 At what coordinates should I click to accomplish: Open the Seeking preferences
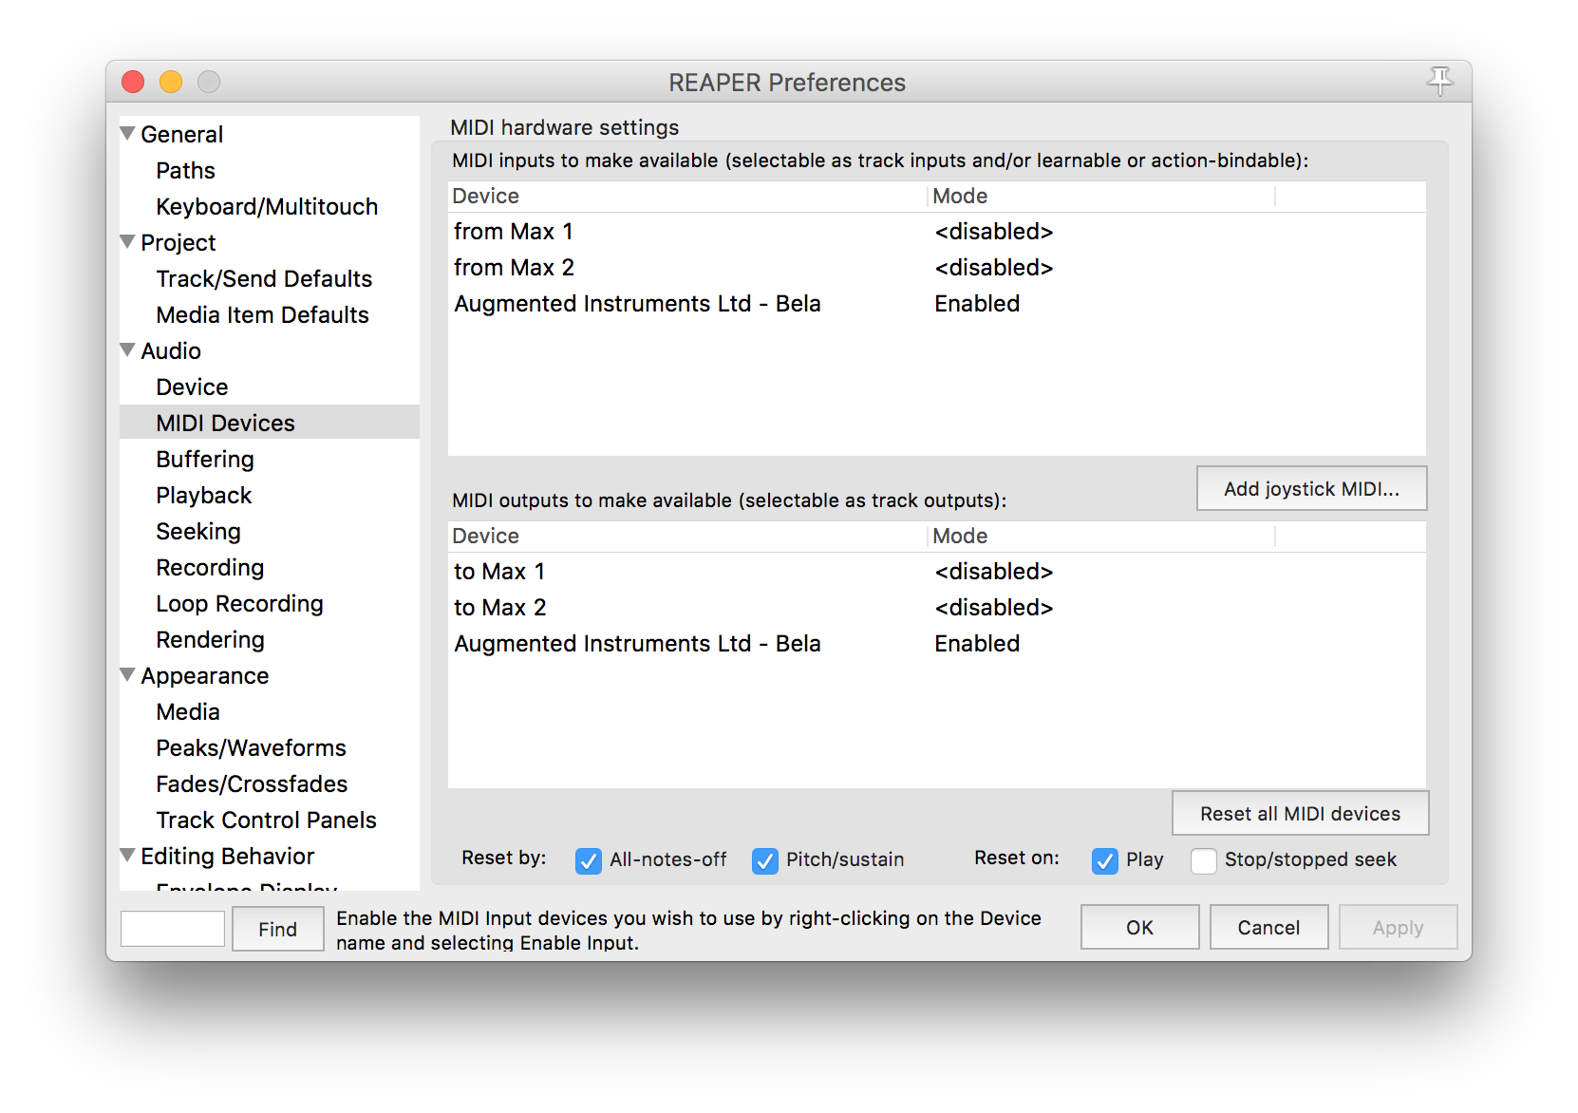pos(198,532)
